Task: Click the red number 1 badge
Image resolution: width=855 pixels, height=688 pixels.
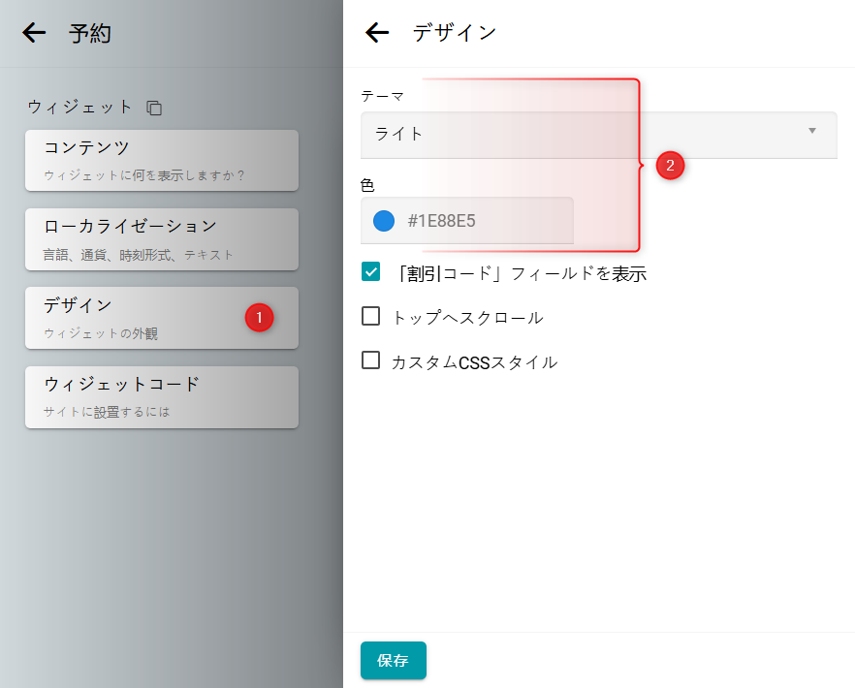Action: click(259, 317)
